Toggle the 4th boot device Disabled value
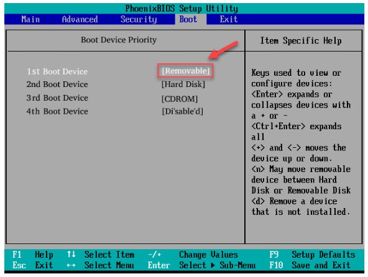The image size is (368, 277). [183, 111]
